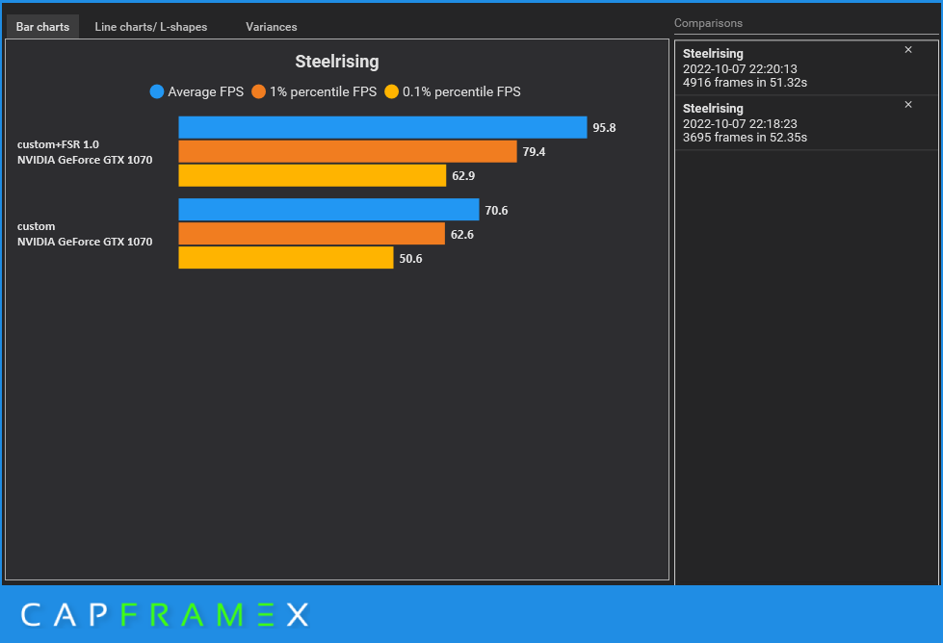Image resolution: width=943 pixels, height=643 pixels.
Task: Click the 0.1% percentile FPS legend label
Action: [x=461, y=92]
